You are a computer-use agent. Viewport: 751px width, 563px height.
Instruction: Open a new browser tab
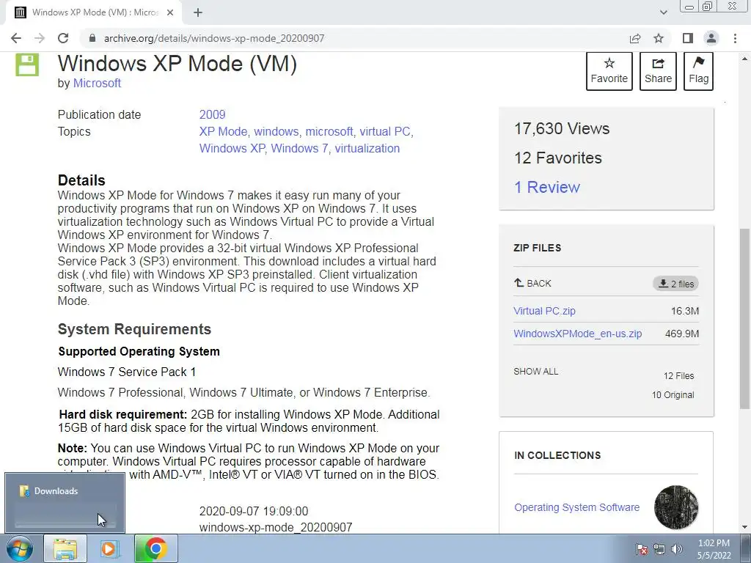pyautogui.click(x=198, y=13)
